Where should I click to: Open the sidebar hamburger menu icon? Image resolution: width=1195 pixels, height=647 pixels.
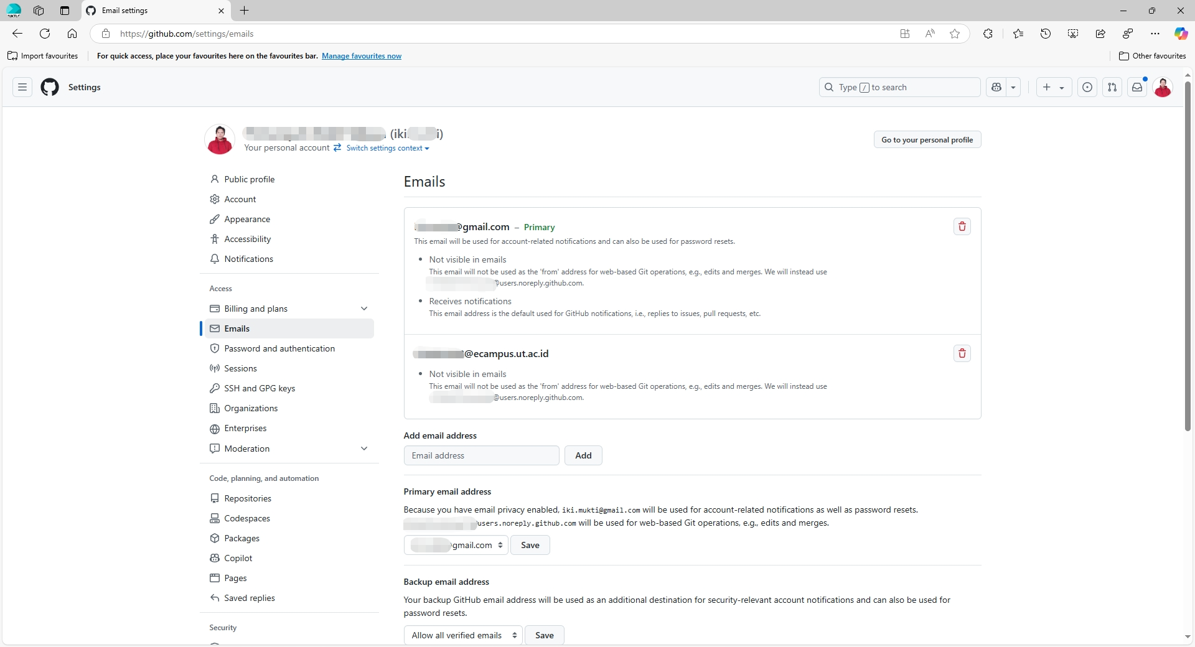click(x=22, y=87)
